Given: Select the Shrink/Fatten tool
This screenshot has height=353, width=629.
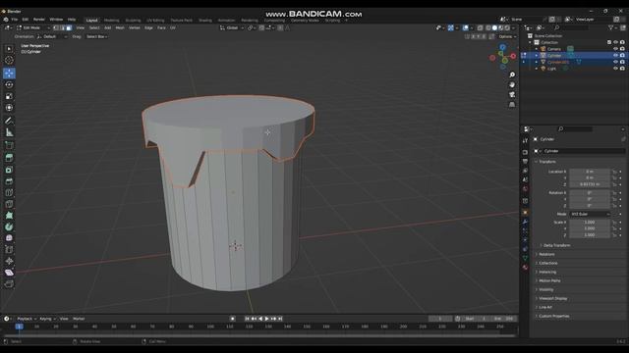Looking at the screenshot, I should pos(9,261).
